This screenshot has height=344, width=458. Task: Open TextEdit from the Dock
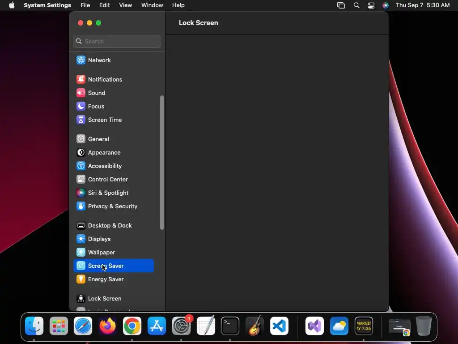(206, 326)
